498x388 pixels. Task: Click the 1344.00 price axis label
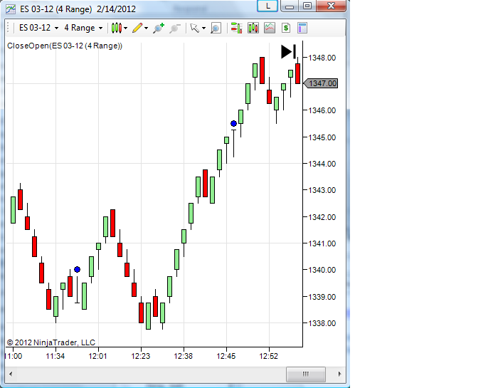point(322,164)
